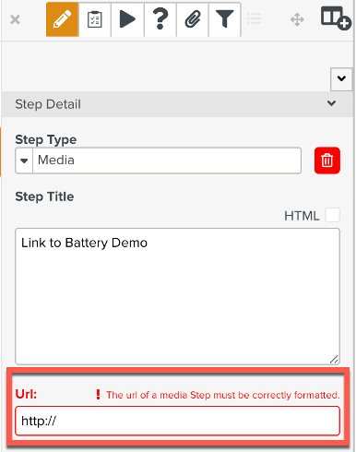Click the greyed-out list icon
The image size is (356, 452).
coord(255,19)
